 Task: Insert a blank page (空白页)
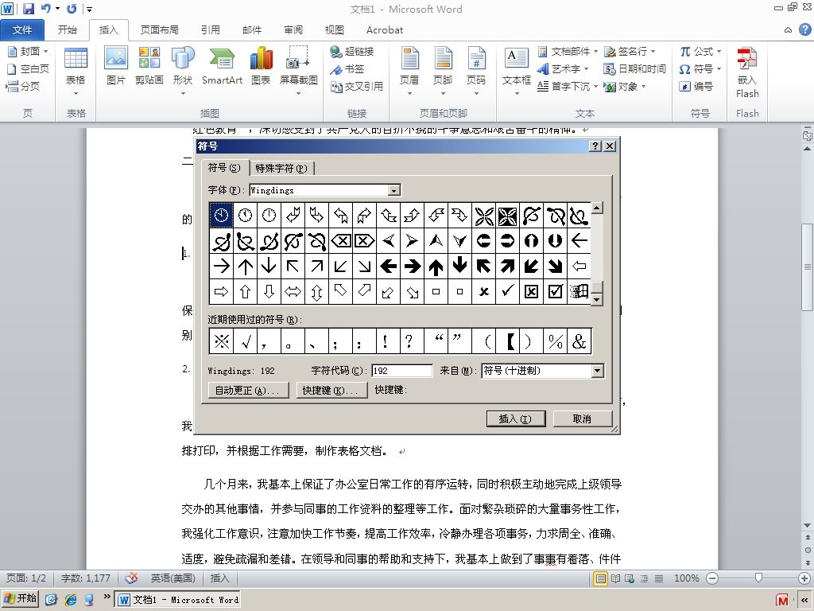(28, 69)
